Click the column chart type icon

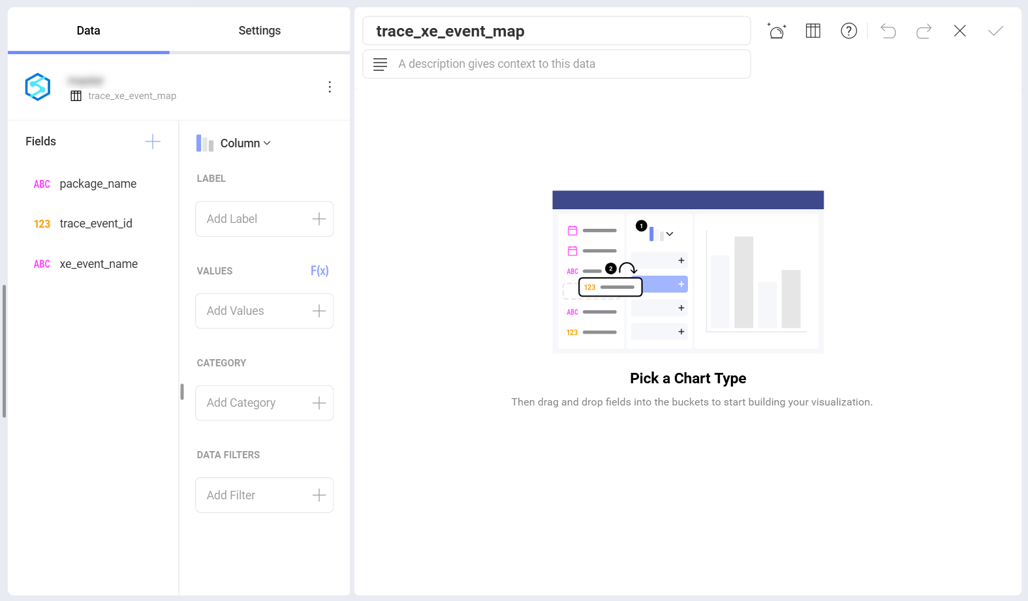(x=205, y=143)
